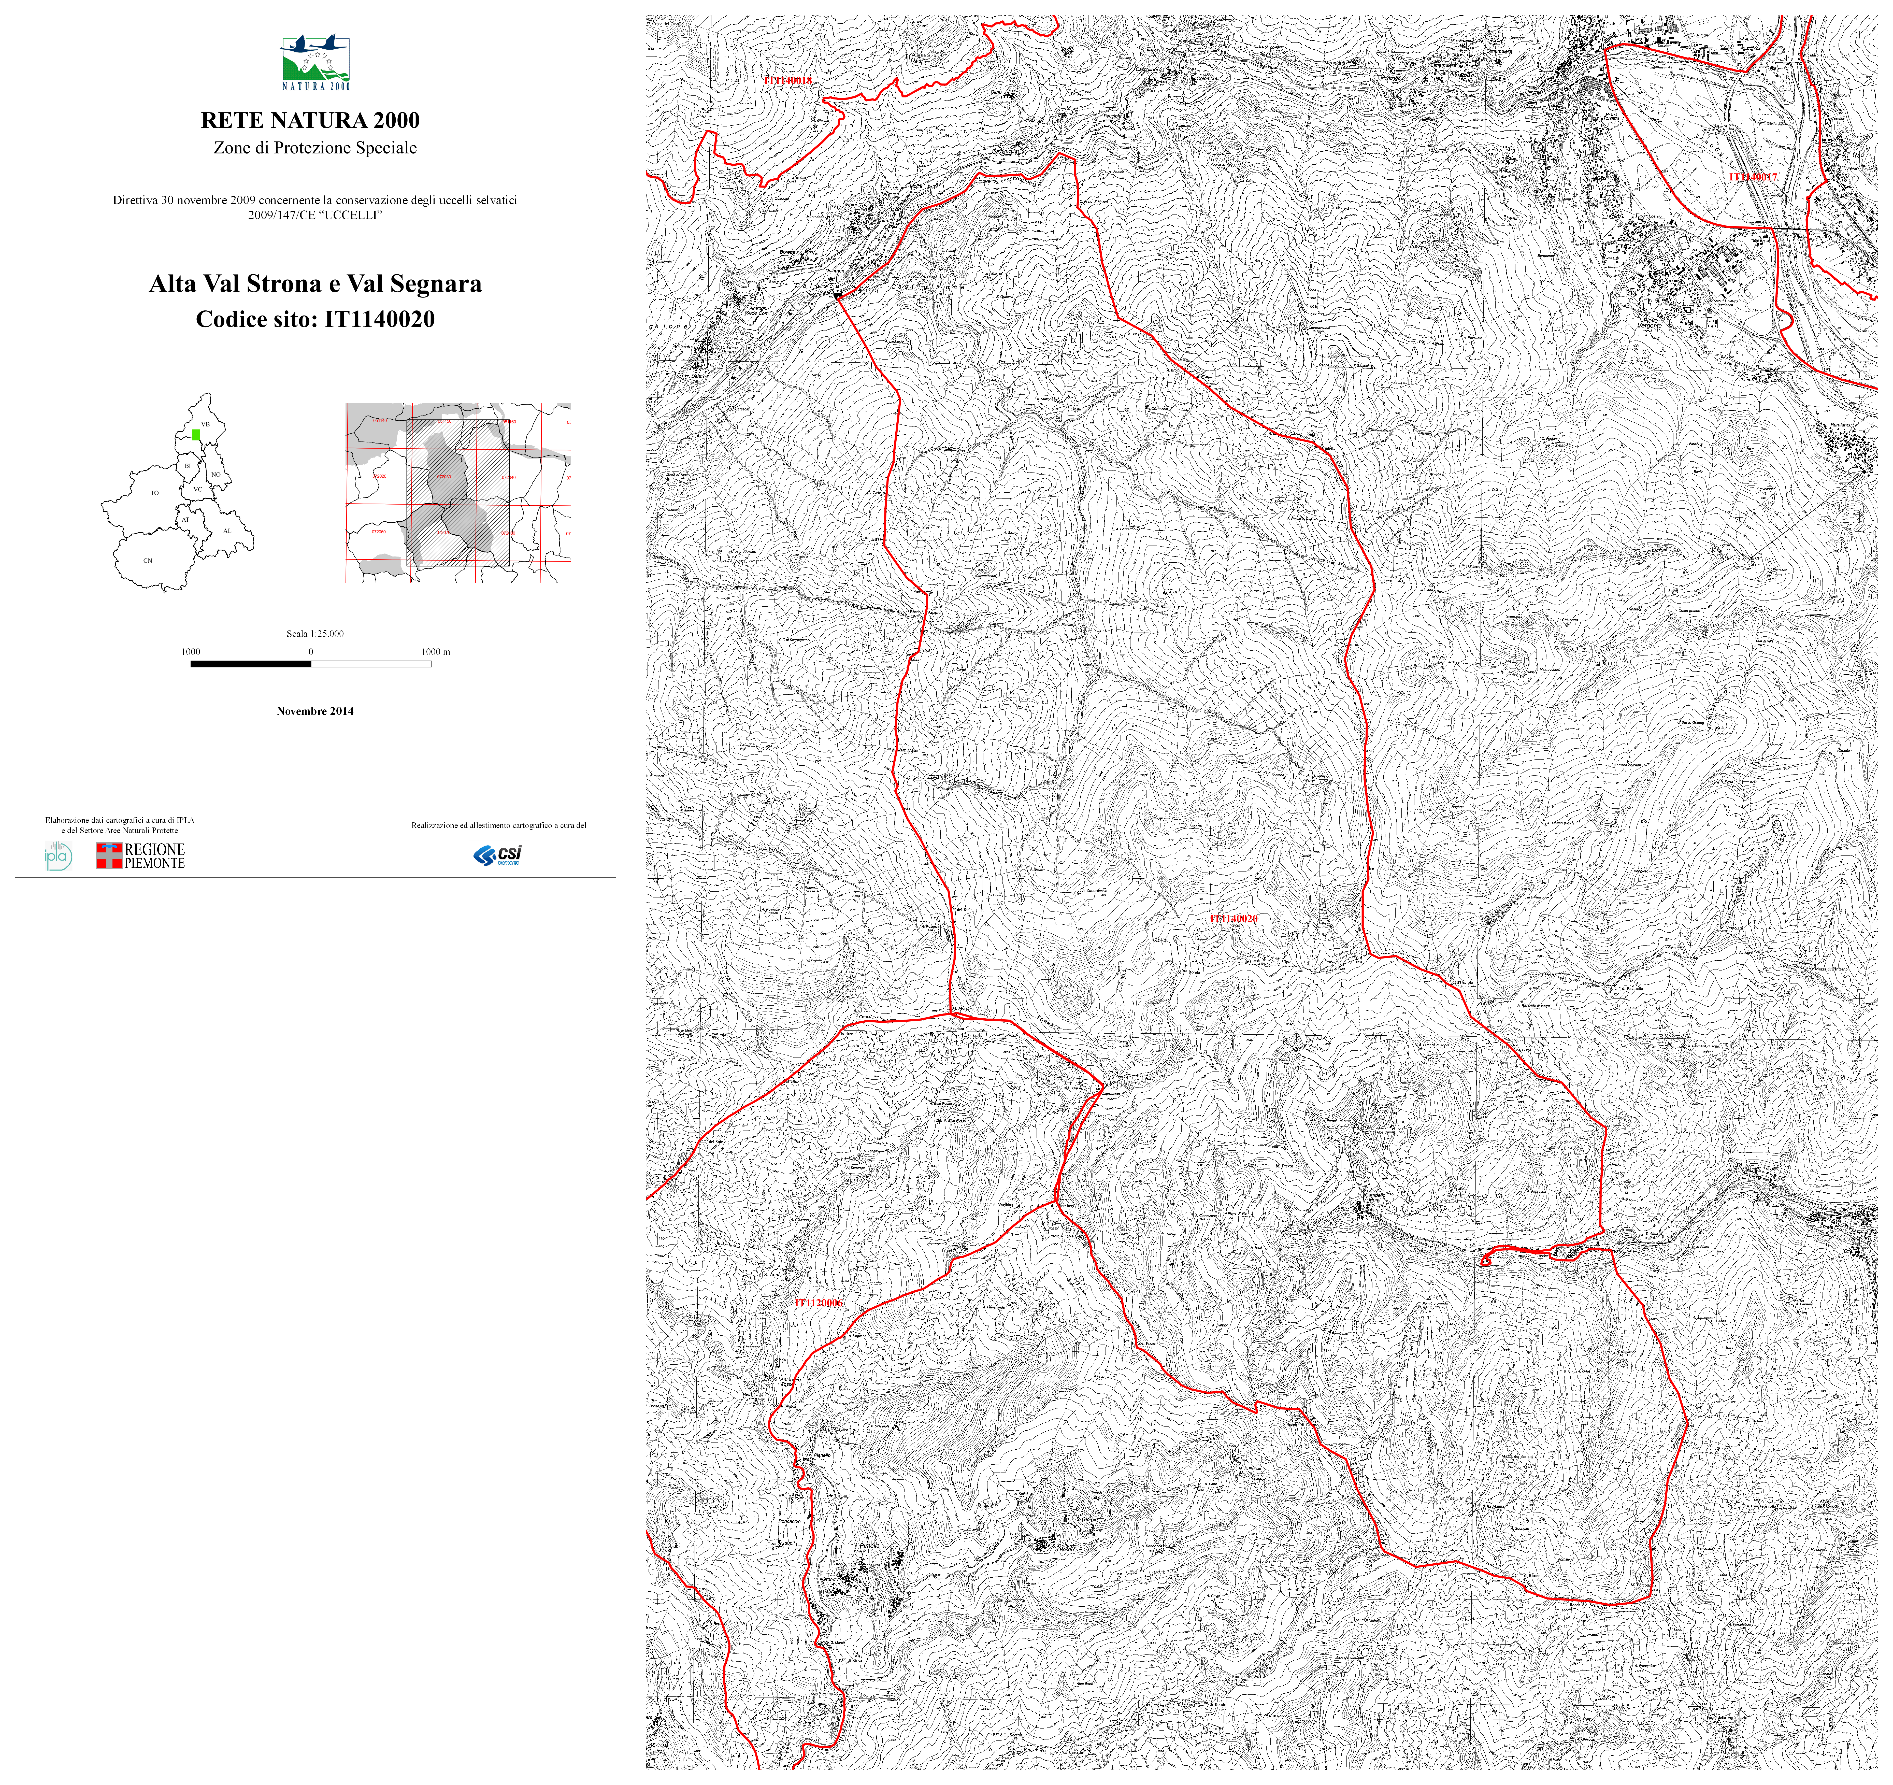Select the NO province label
The height and width of the screenshot is (1785, 1893).
coord(216,474)
